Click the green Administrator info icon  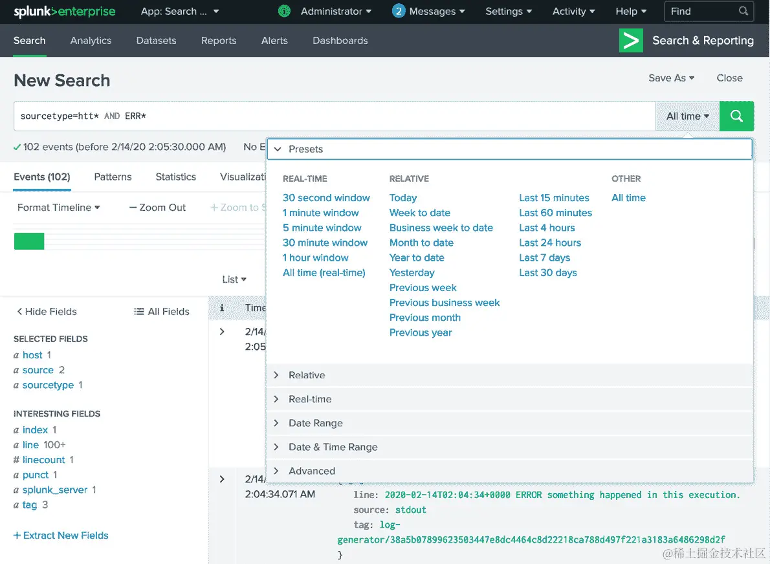(284, 11)
